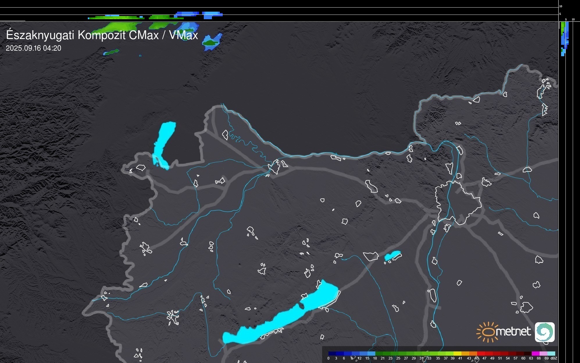Image resolution: width=580 pixels, height=363 pixels.
Task: Click the red 47 dBZ legend swatch
Action: coord(489,354)
